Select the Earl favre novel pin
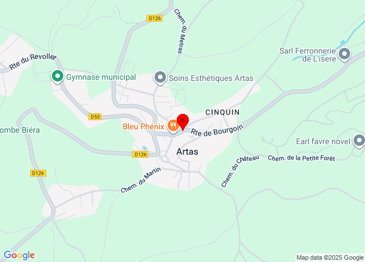The image size is (365, 262). pos(359,141)
